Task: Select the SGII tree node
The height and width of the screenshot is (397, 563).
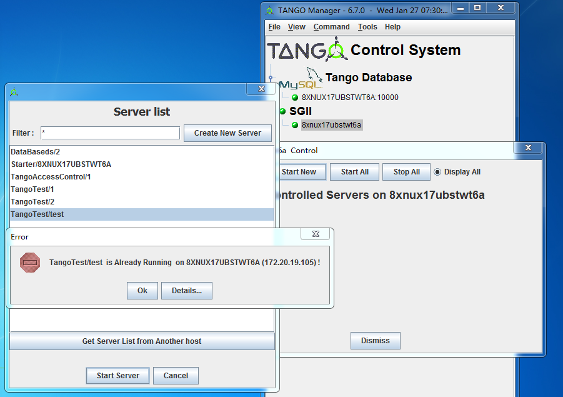Action: pos(301,111)
